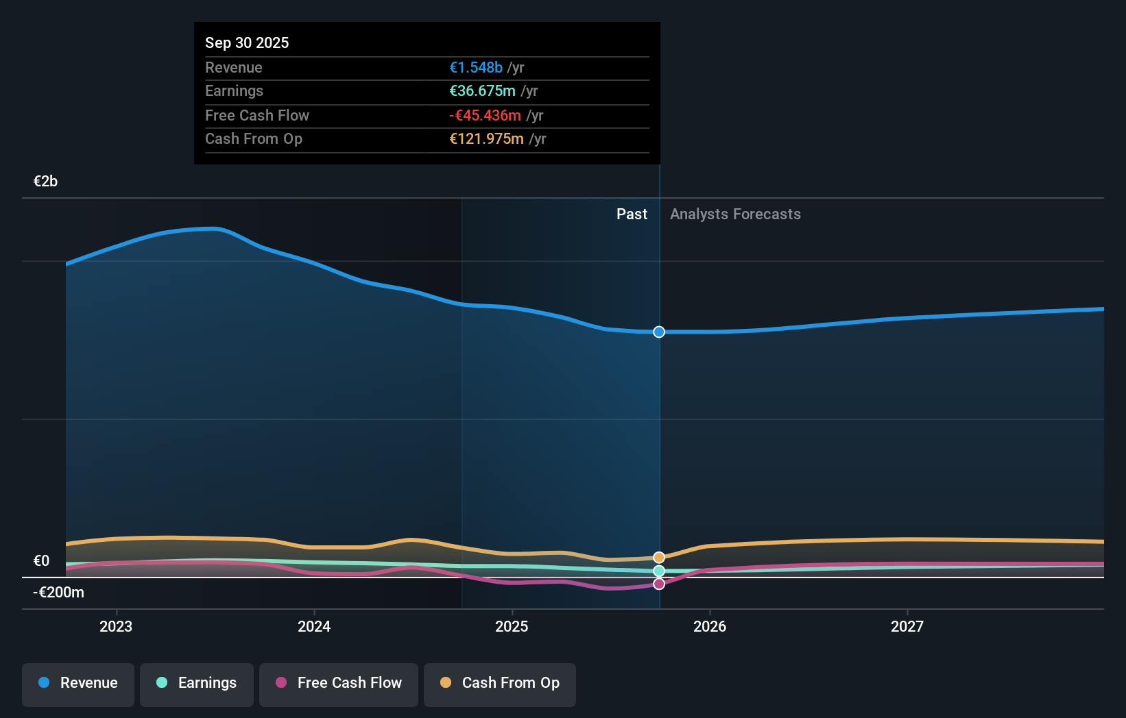This screenshot has height=718, width=1126.
Task: Toggle the Revenue series visibility
Action: [77, 683]
